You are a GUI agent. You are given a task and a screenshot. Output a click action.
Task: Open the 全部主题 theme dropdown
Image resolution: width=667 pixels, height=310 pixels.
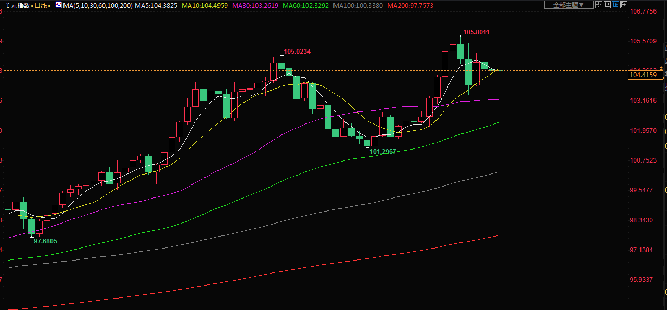point(568,5)
